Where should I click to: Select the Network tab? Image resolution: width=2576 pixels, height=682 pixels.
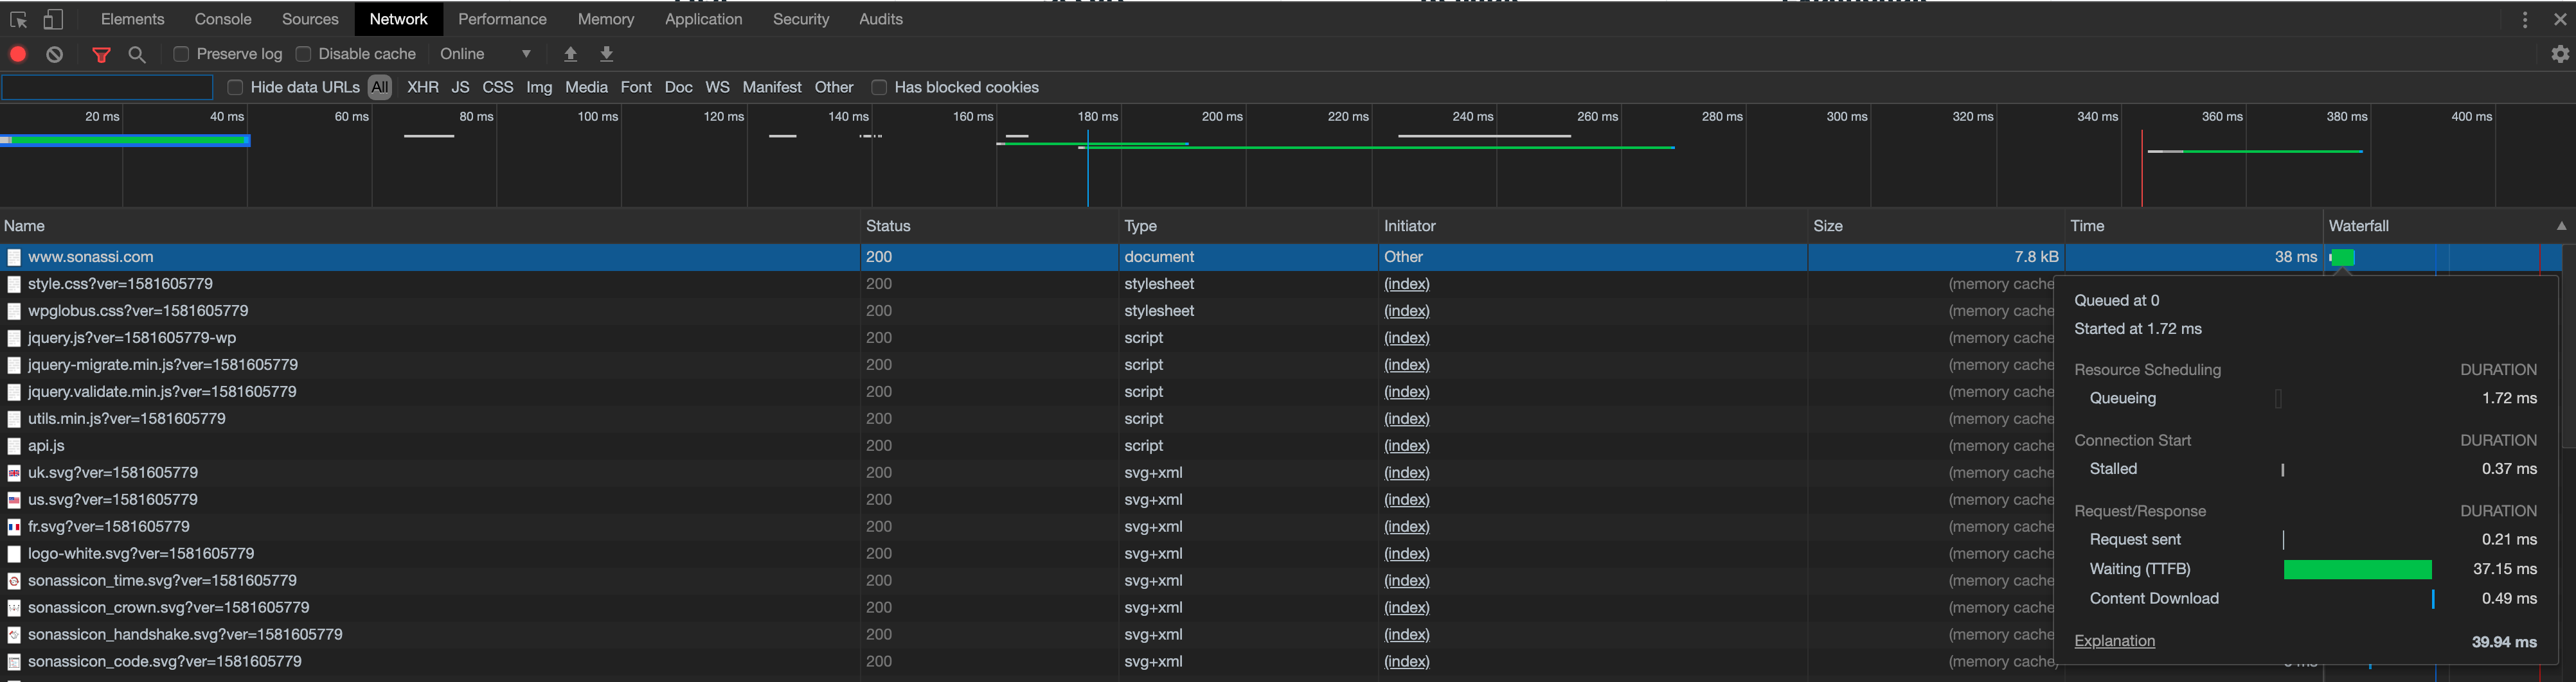(398, 19)
